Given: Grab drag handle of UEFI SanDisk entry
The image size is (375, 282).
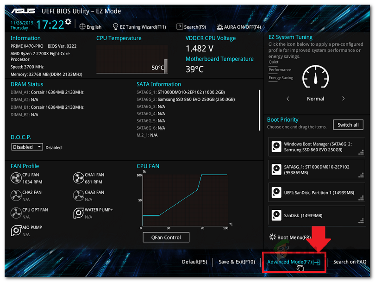Looking at the screenshot, I should pyautogui.click(x=361, y=198).
